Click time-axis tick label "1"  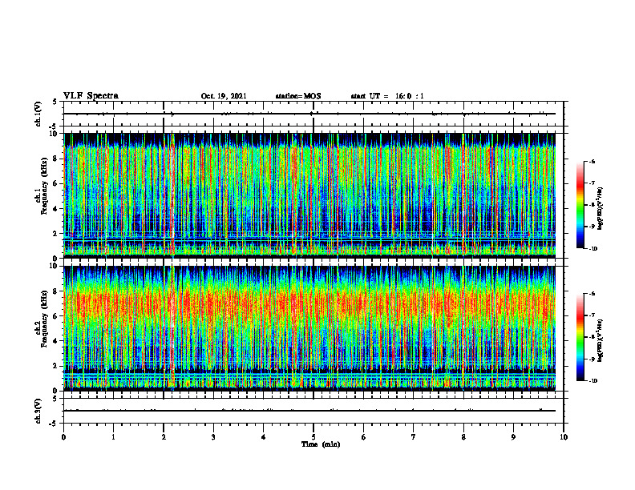pos(113,437)
